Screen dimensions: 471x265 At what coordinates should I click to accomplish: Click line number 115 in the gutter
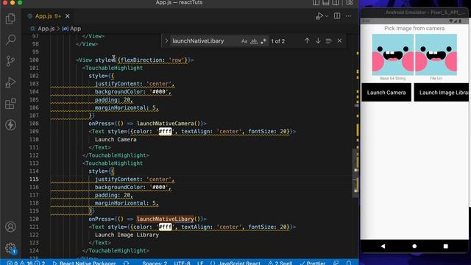click(x=34, y=179)
